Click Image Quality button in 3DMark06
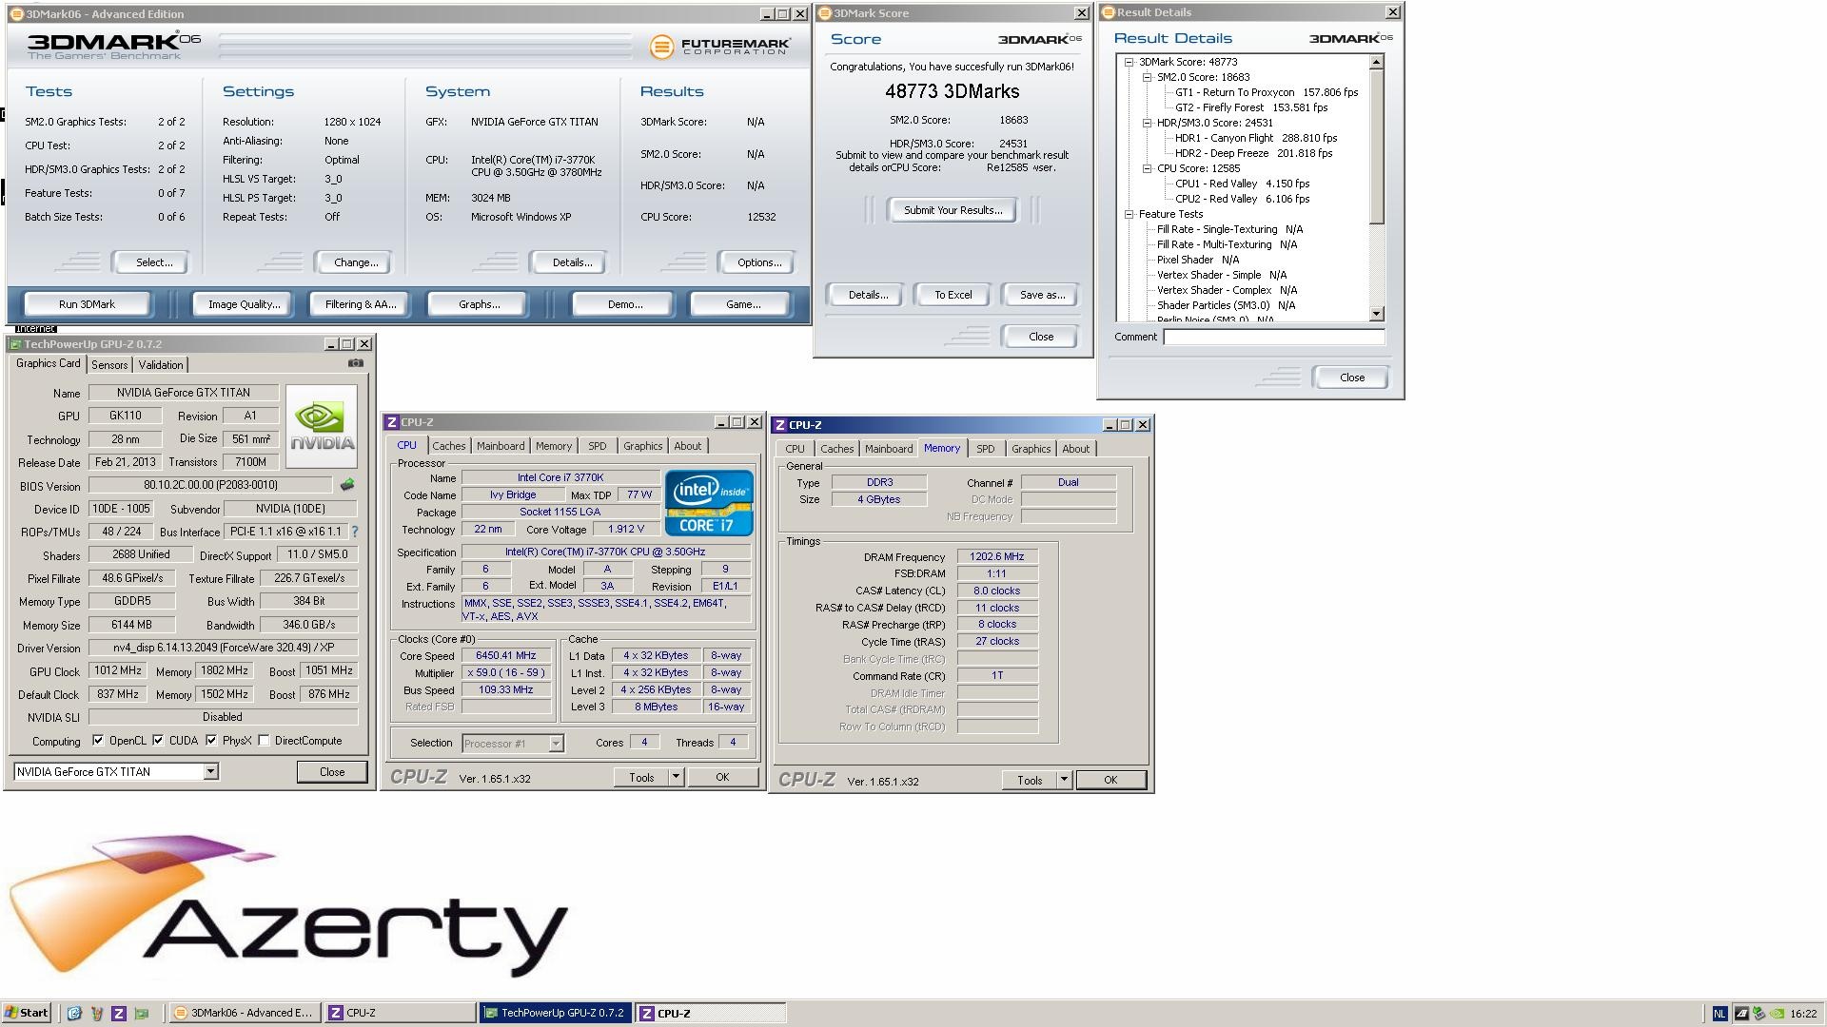Screen dimensions: 1827x1027 [244, 304]
